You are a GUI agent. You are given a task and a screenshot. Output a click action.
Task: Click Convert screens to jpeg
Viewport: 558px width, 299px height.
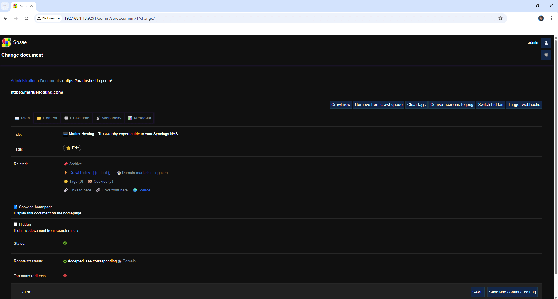coord(451,105)
